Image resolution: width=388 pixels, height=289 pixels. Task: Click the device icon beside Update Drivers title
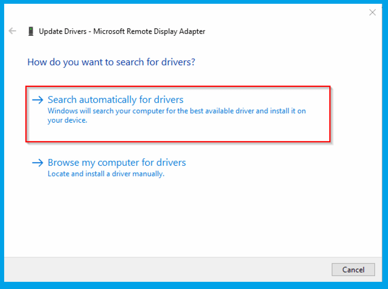(31, 31)
